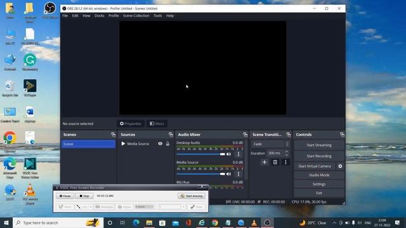Open Grammarly desktop shortcut
Screen dimensions: 406x228
click(30, 62)
